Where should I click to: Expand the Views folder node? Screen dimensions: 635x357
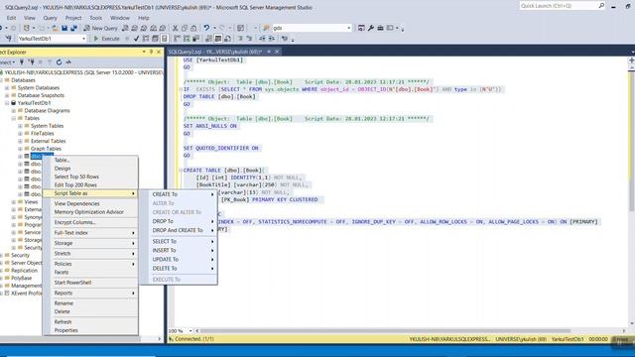click(x=13, y=202)
